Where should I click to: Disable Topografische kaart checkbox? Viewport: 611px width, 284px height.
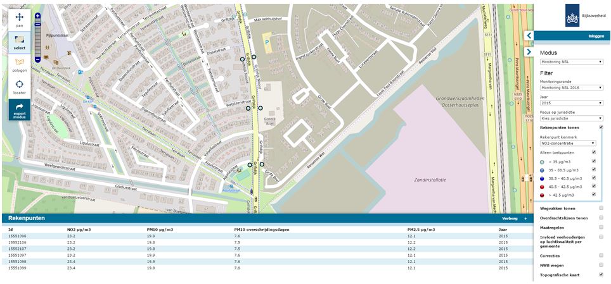pyautogui.click(x=601, y=275)
